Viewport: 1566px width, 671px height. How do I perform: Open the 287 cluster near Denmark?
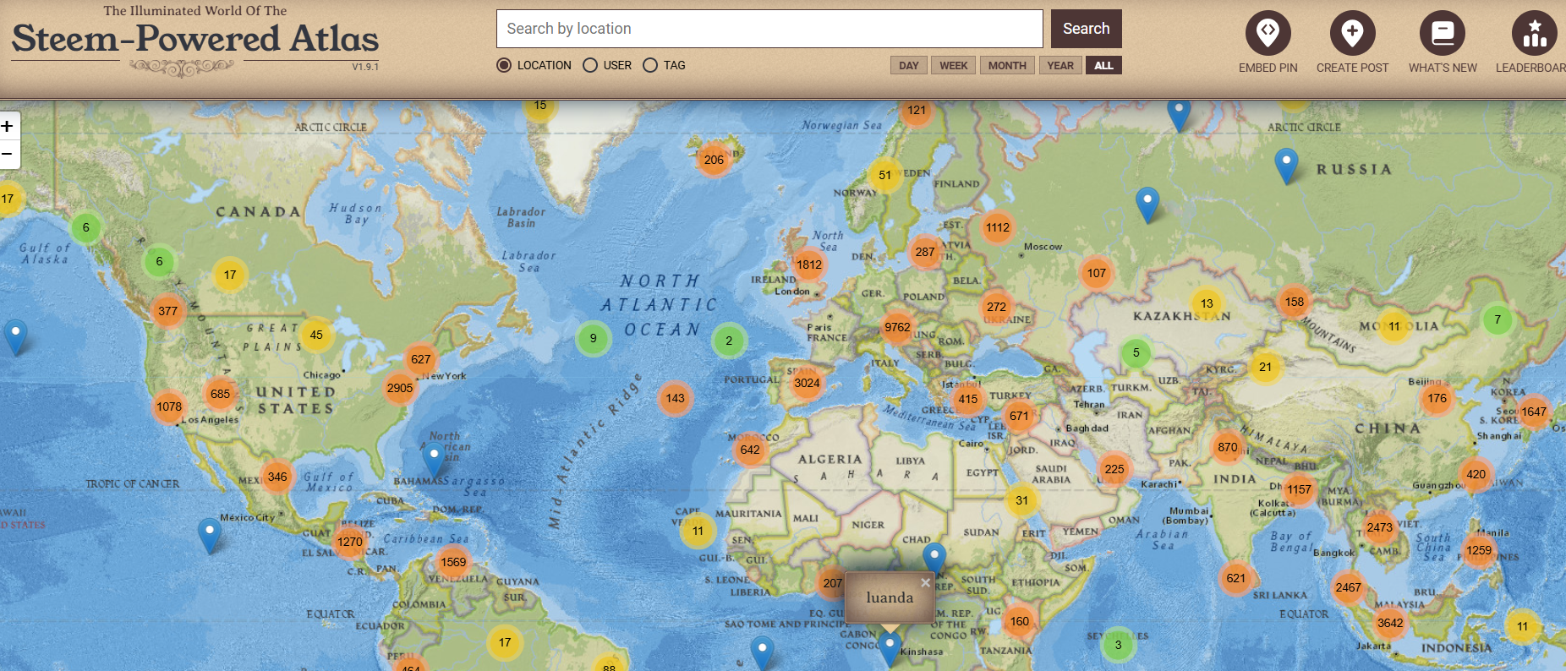(x=925, y=252)
